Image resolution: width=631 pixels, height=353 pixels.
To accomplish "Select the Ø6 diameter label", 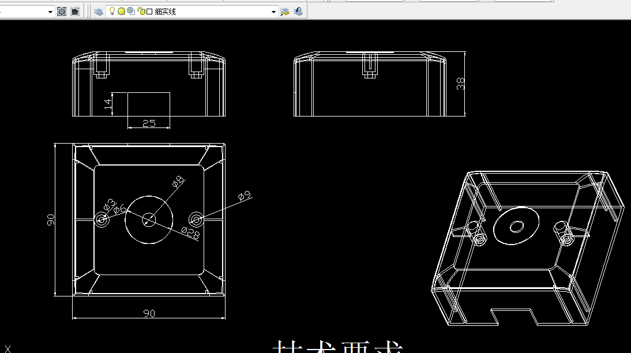I will tap(120, 209).
